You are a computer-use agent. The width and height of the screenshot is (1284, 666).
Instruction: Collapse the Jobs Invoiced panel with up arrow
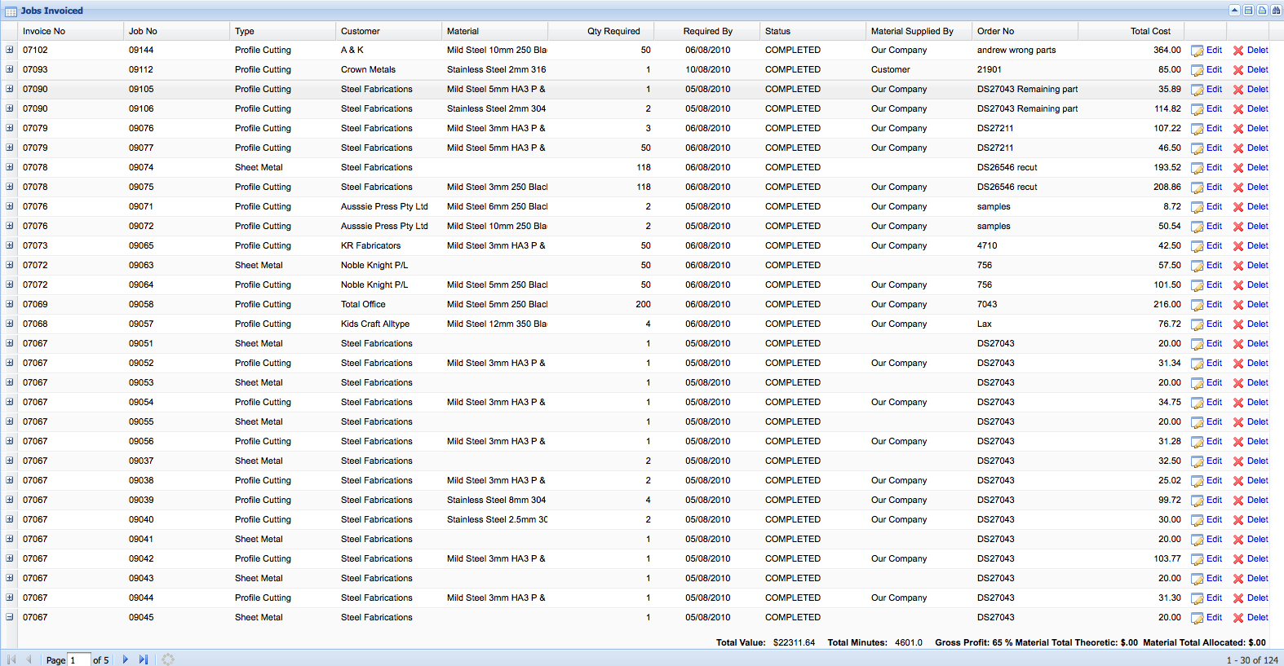(1234, 11)
